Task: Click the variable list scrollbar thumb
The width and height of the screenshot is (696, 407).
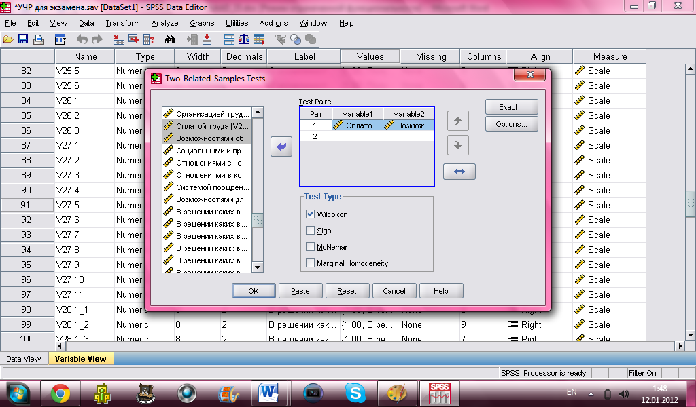Action: point(258,220)
